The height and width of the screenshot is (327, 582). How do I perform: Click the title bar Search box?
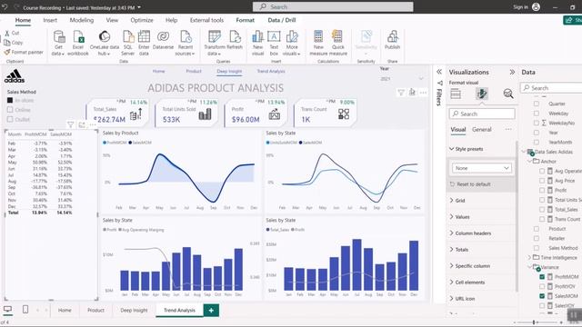[x=333, y=6]
